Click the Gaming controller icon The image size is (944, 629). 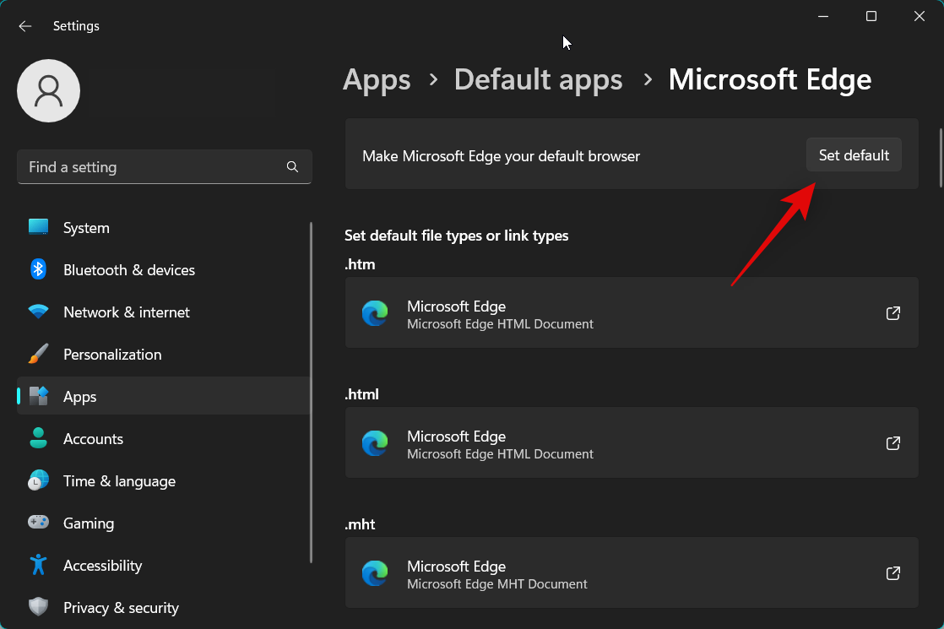coord(38,523)
